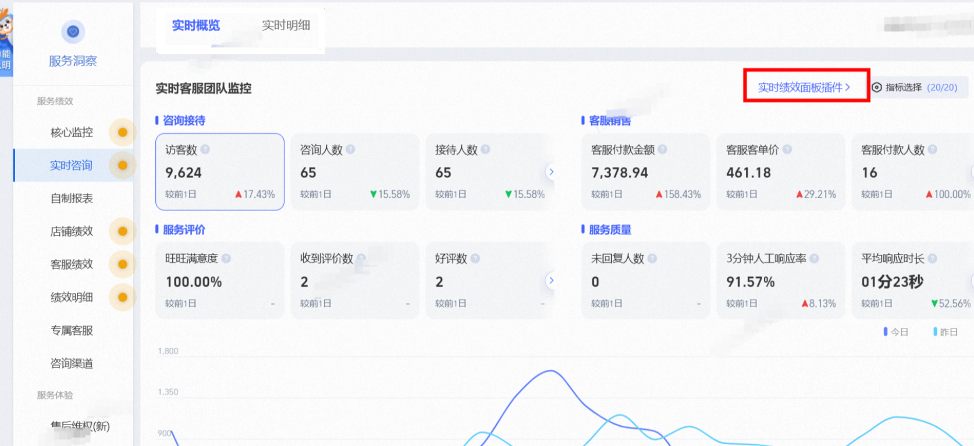Open 咨询渠道 in the sidebar
Viewport: 974px width, 446px height.
coord(72,363)
